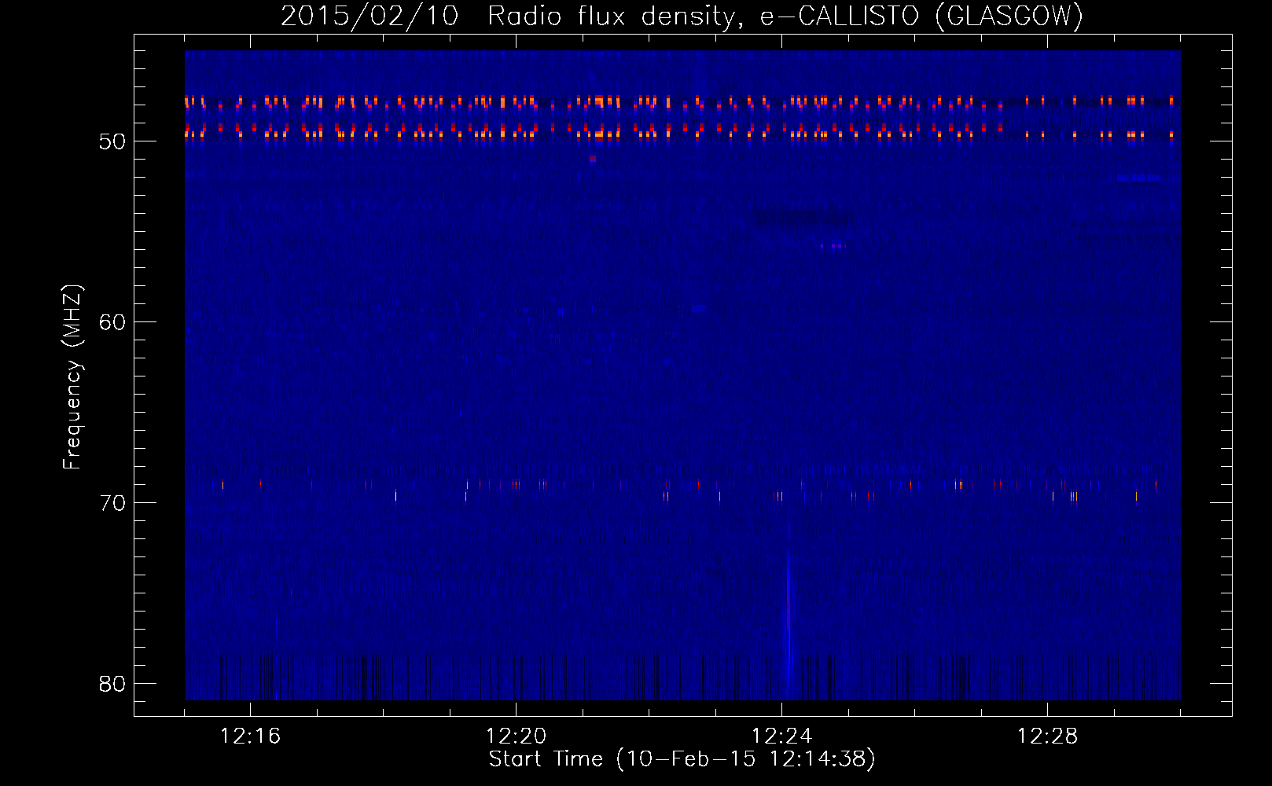This screenshot has height=786, width=1272.
Task: Click the 'Frequency (MHZ)' vertical axis label
Action: point(72,377)
